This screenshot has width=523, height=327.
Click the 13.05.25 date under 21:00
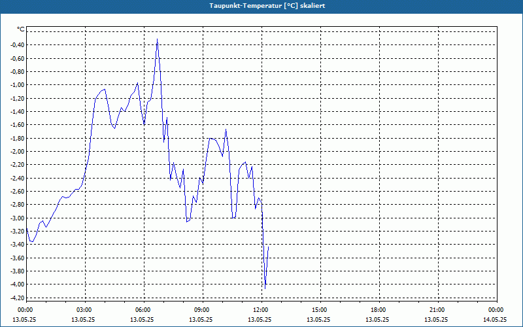[436, 320]
